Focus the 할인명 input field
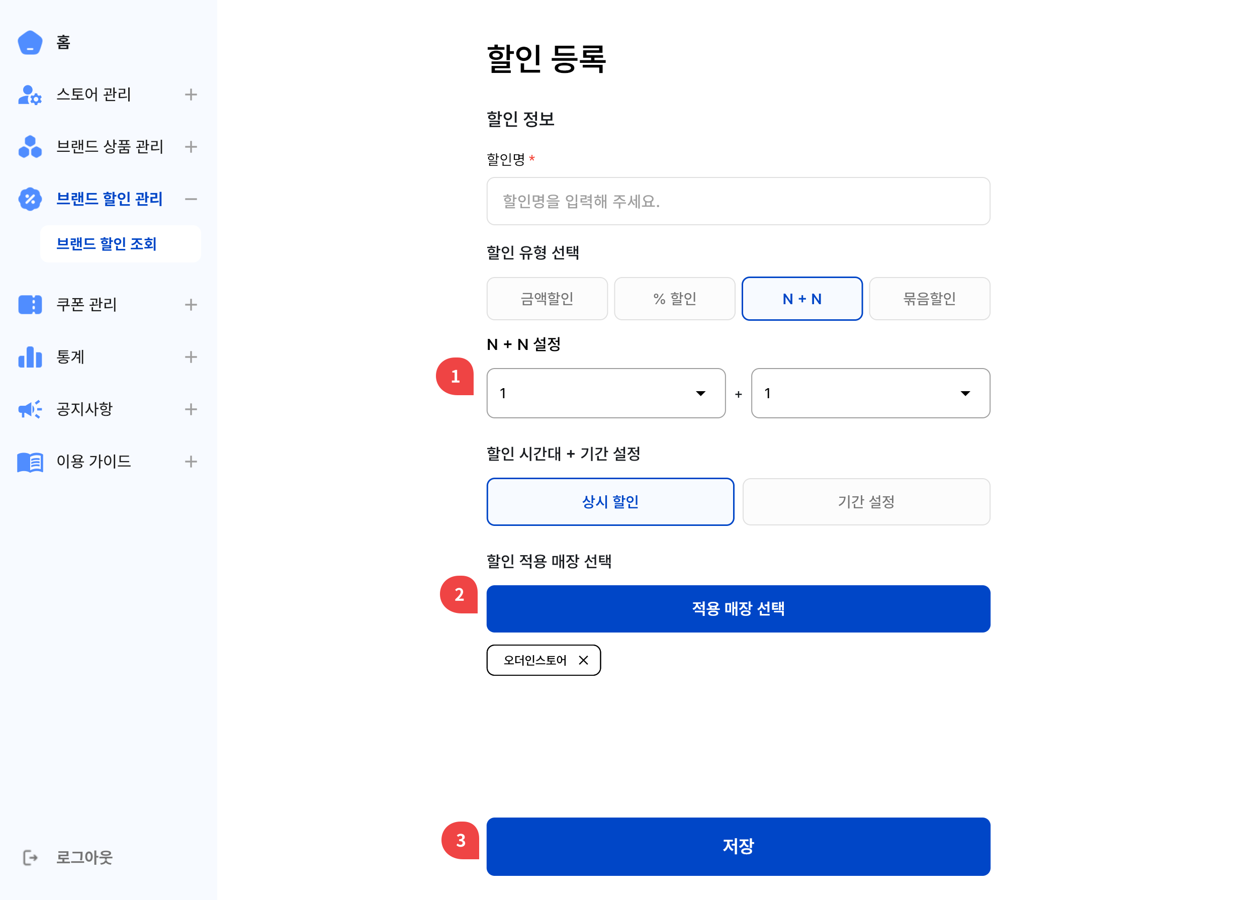The image size is (1260, 900). pyautogui.click(x=738, y=201)
